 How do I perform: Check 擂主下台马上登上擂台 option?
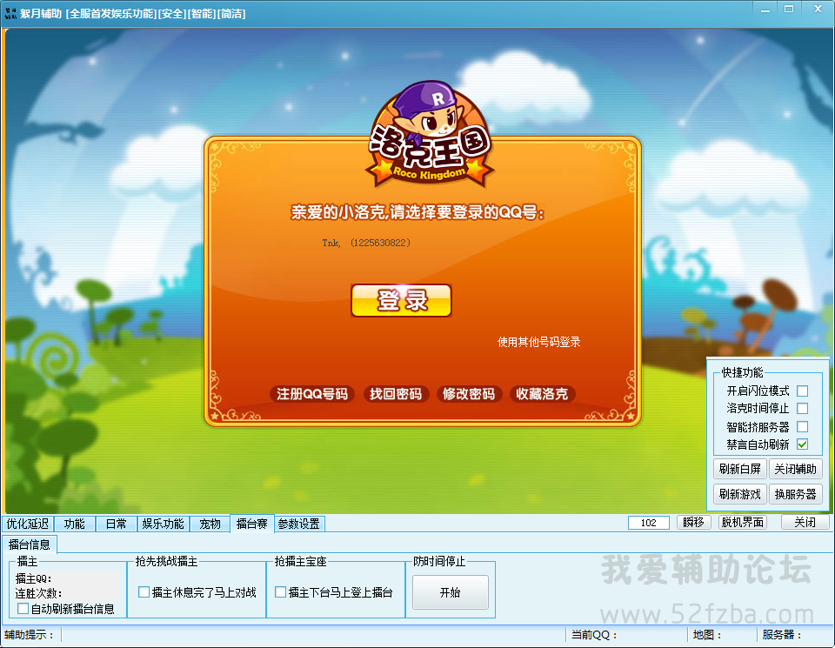click(x=281, y=592)
